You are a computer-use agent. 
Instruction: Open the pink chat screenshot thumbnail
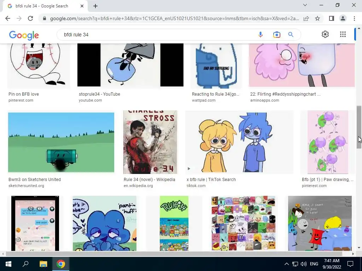pyautogui.click(x=35, y=223)
